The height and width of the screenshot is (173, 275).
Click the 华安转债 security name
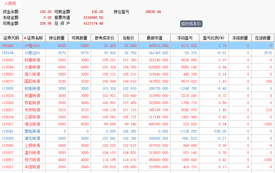(32, 110)
